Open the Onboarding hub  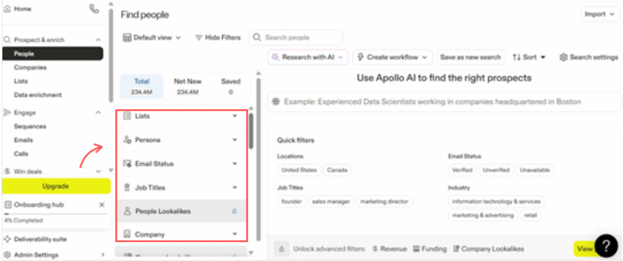tap(38, 205)
